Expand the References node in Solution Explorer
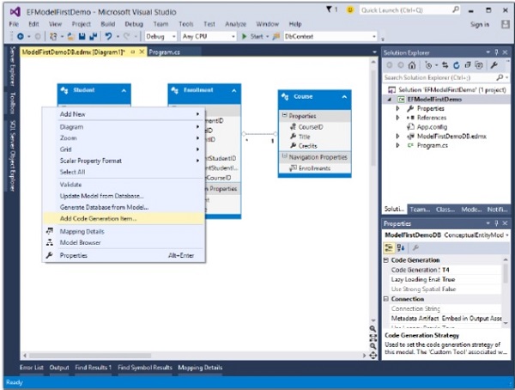Image resolution: width=515 pixels, height=390 pixels. pyautogui.click(x=397, y=118)
